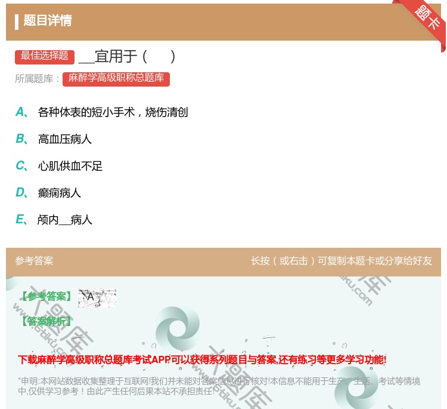This screenshot has height=409, width=447.
Task: Click the letter C option marker
Action: (x=22, y=165)
